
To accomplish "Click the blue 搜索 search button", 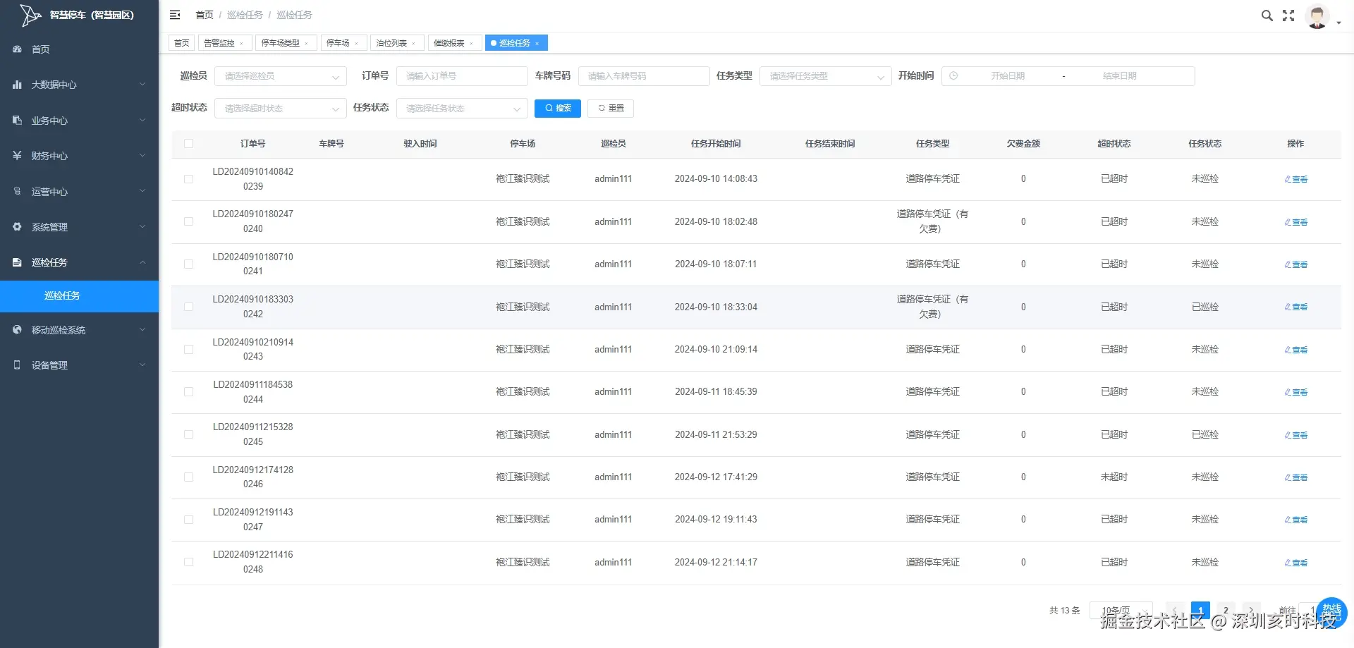I will (x=558, y=109).
